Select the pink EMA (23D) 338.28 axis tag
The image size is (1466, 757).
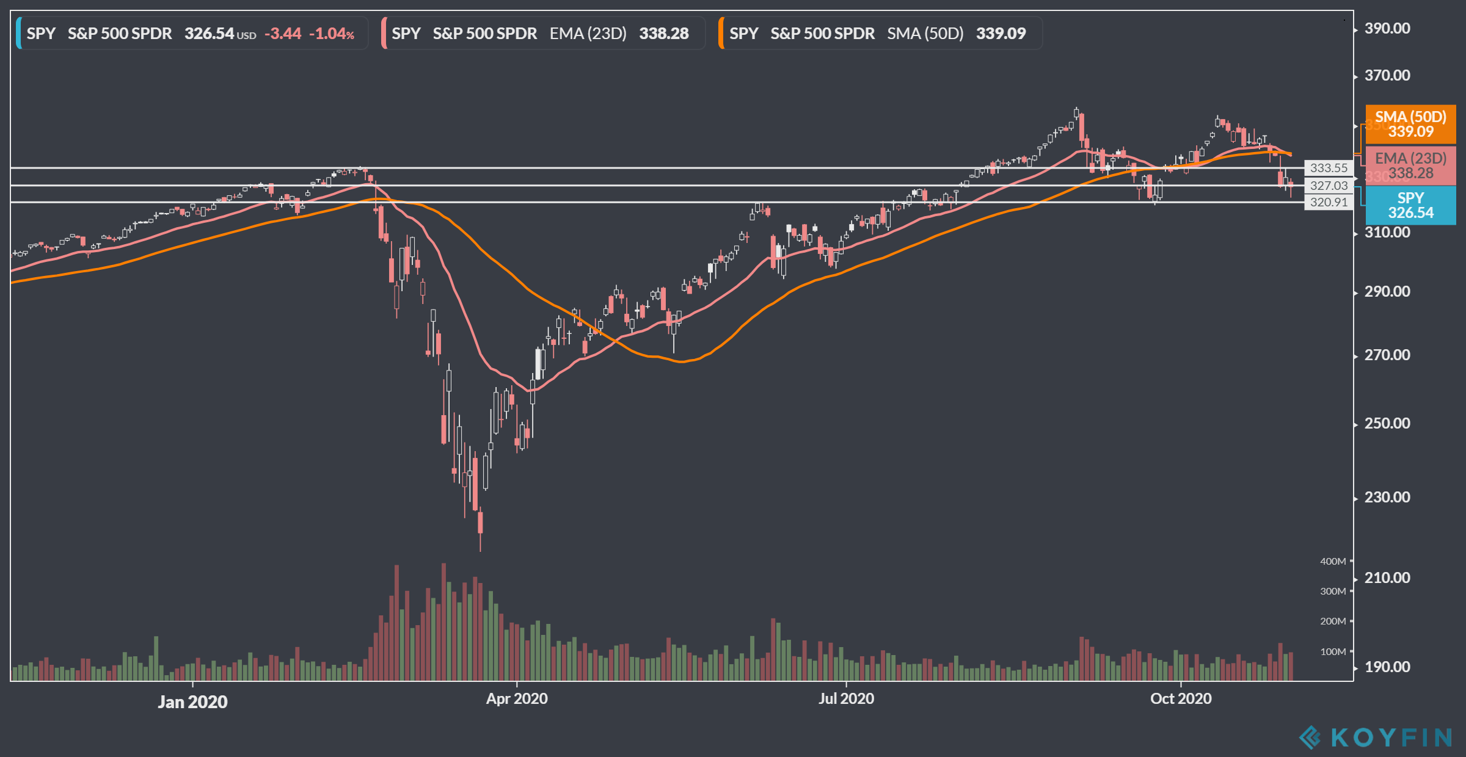tap(1410, 165)
